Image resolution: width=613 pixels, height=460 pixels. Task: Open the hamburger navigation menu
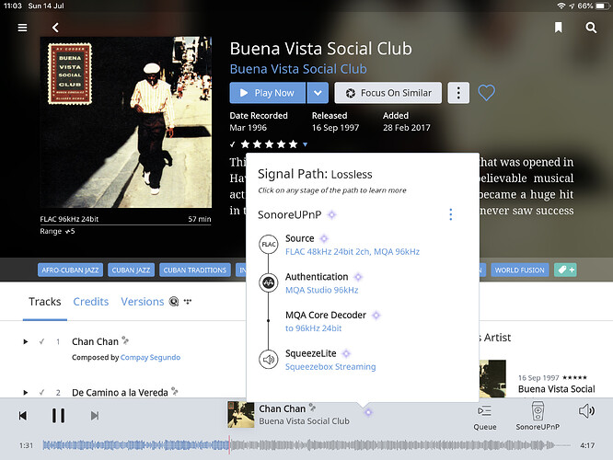[22, 29]
